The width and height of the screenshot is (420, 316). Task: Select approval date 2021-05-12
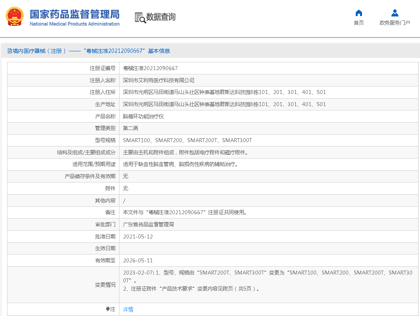click(x=138, y=237)
